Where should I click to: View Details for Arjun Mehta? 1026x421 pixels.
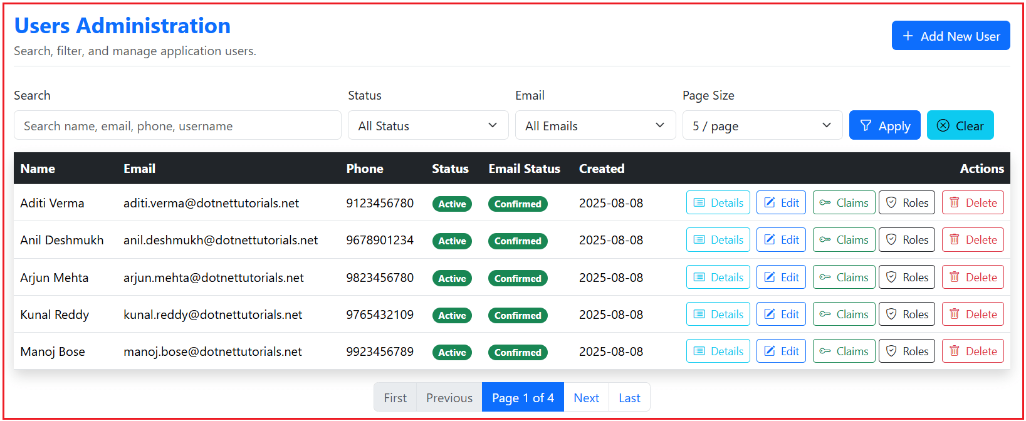point(718,277)
